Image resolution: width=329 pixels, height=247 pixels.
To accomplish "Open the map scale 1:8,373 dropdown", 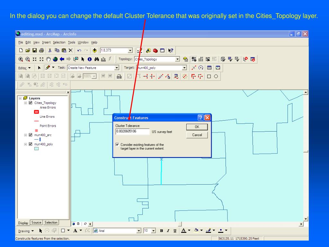I will [130, 50].
